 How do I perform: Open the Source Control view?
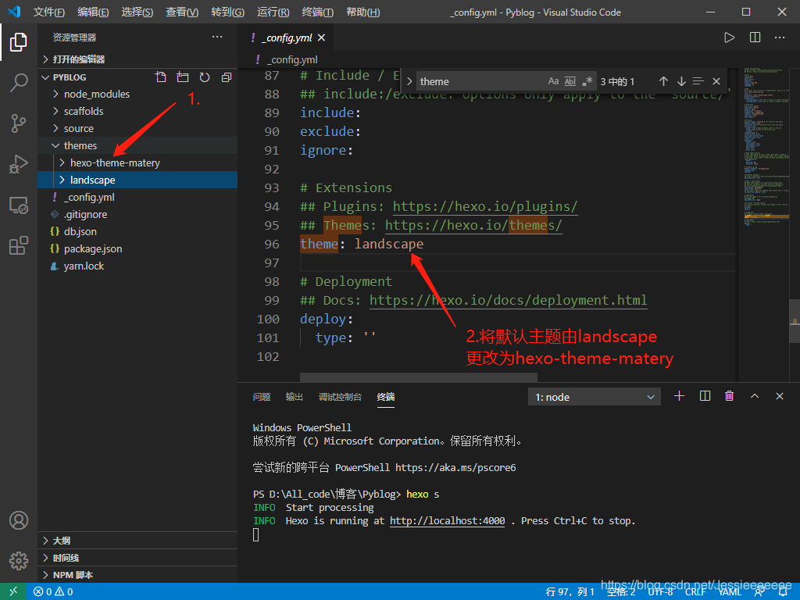pos(19,123)
